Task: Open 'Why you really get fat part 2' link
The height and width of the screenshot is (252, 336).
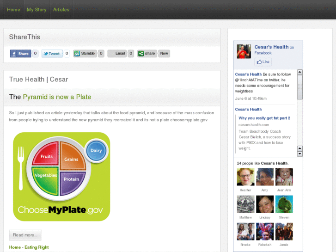Action: (x=264, y=118)
